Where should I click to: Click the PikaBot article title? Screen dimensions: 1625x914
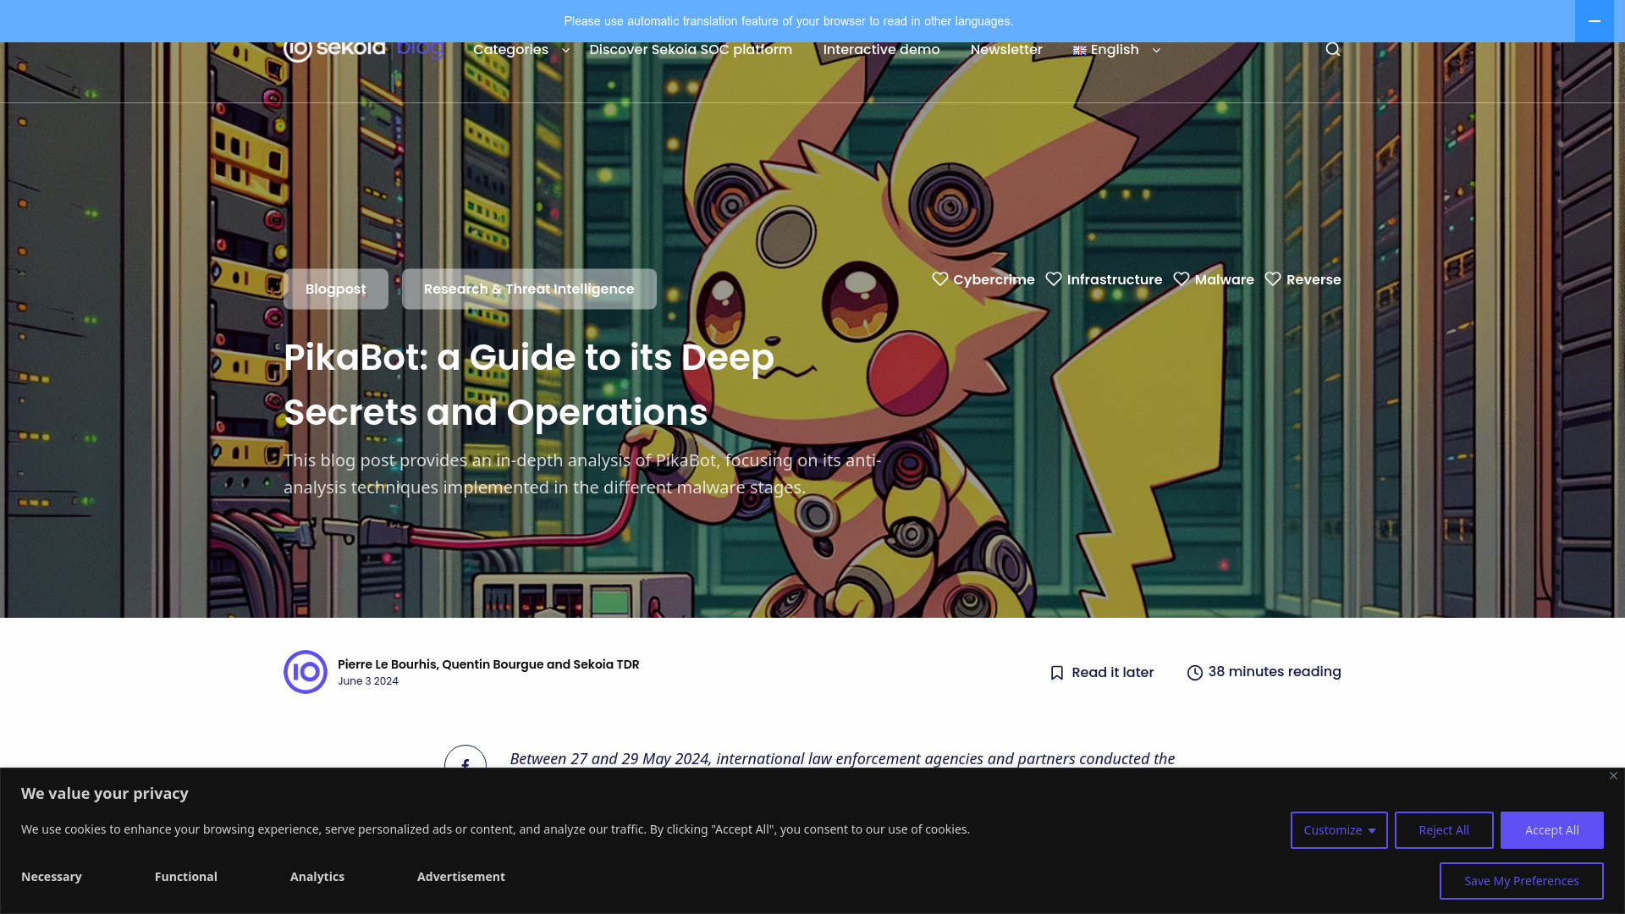tap(529, 385)
